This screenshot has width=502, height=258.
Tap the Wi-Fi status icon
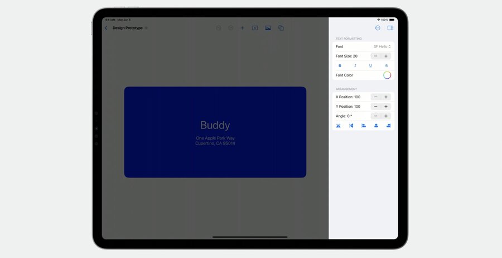(x=379, y=20)
